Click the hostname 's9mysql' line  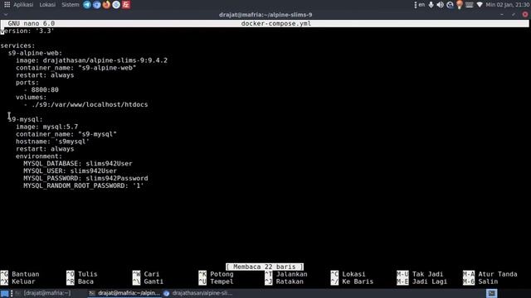tap(52, 142)
